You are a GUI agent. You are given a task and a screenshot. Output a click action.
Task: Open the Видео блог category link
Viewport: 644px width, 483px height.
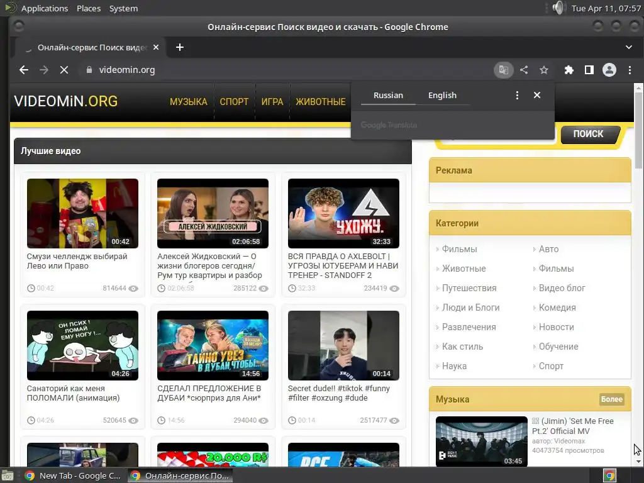562,288
